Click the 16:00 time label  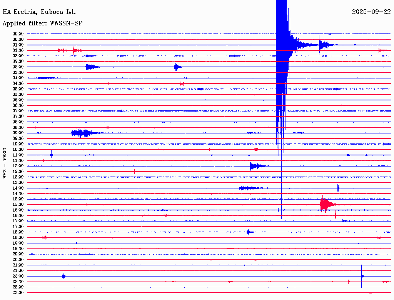click(18, 210)
